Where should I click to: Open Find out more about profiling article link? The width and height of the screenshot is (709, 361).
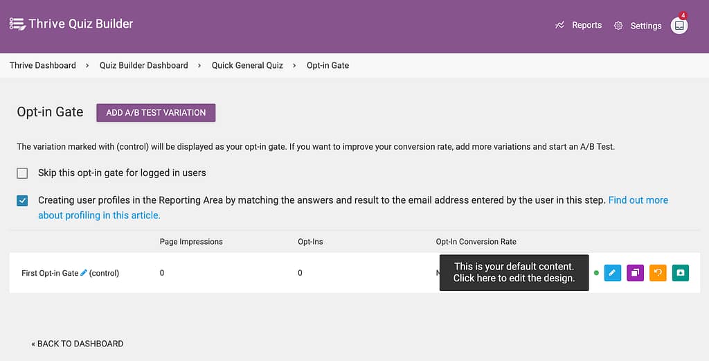[353, 208]
